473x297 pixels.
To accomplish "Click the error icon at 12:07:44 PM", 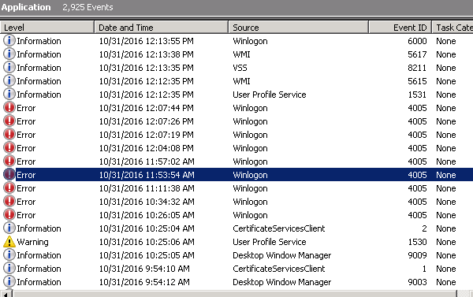I will [9, 107].
